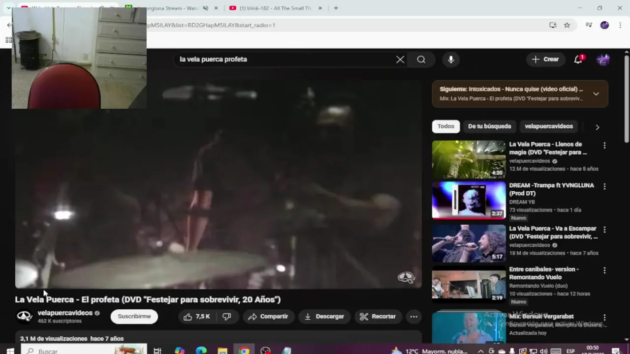The width and height of the screenshot is (630, 354).
Task: Open options for Mix: Bersuit Vergarabat
Action: click(604, 318)
